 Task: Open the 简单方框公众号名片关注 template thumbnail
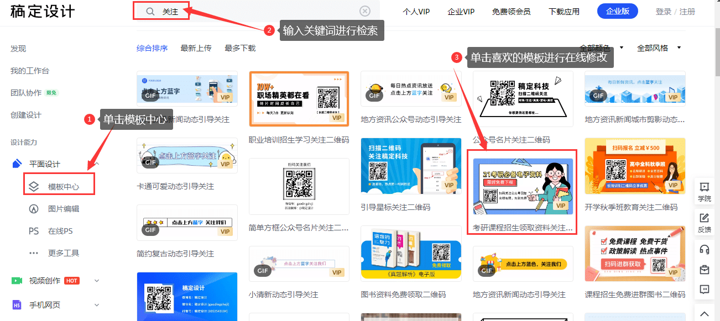point(299,186)
